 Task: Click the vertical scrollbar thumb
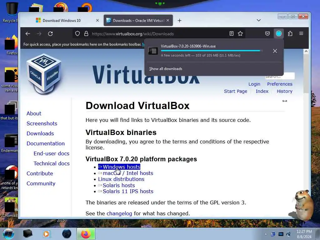[x=306, y=73]
